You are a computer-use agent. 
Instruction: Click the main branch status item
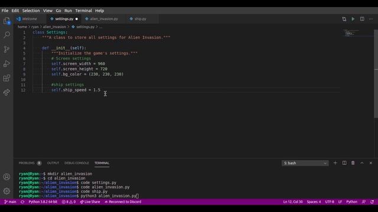10,202
